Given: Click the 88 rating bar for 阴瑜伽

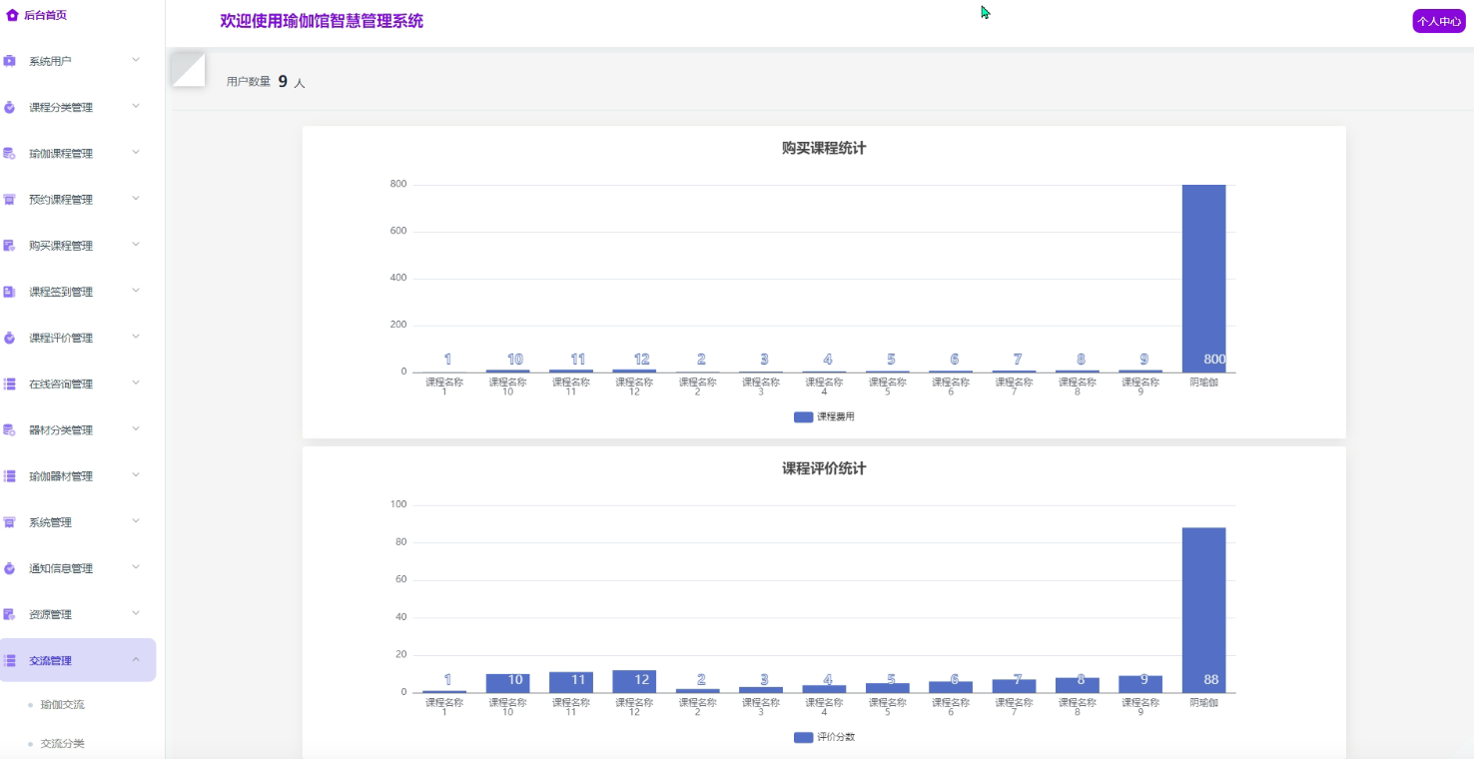Looking at the screenshot, I should [x=1203, y=610].
